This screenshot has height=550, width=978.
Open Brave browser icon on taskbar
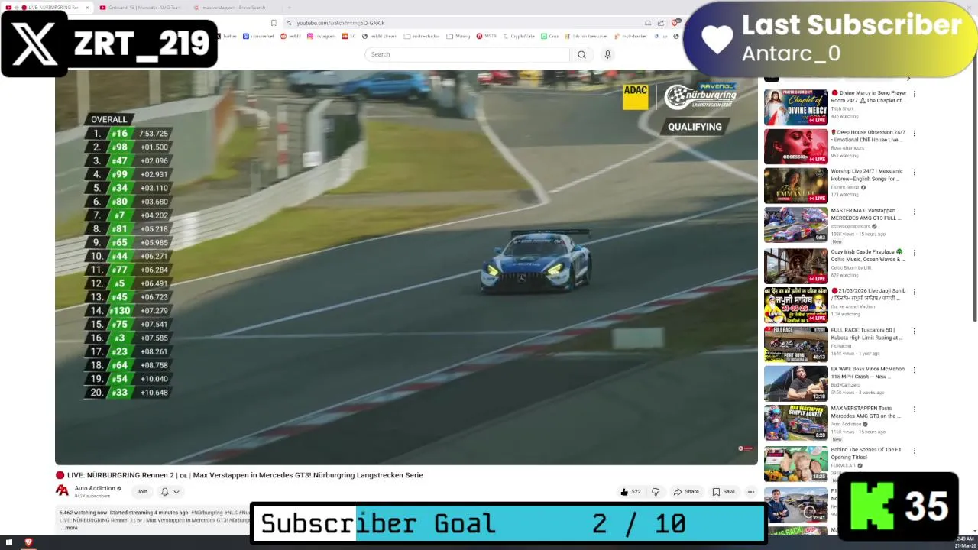(28, 542)
